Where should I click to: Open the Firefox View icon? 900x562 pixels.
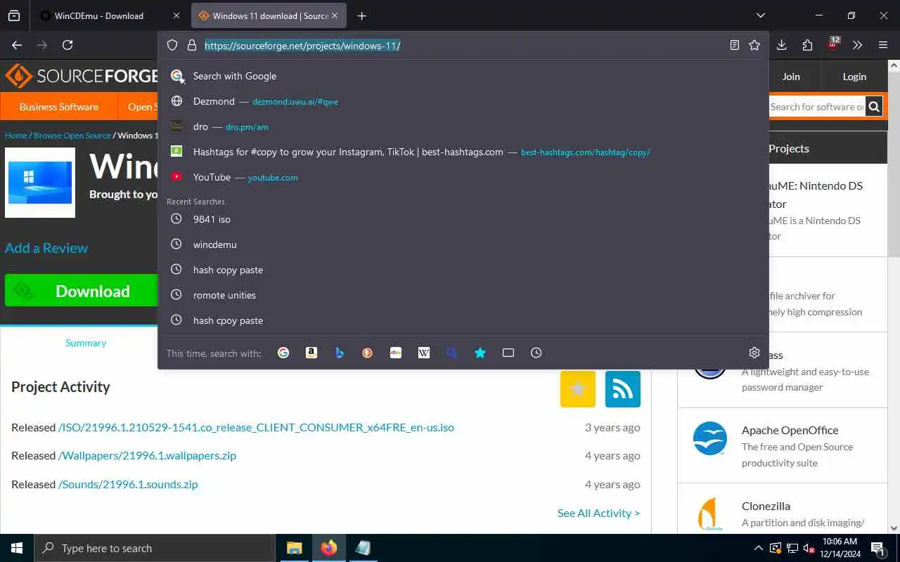pos(13,15)
